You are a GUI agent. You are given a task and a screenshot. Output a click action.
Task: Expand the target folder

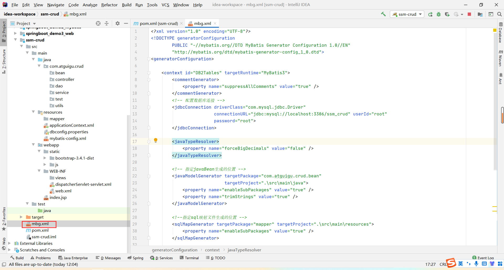[x=21, y=217]
